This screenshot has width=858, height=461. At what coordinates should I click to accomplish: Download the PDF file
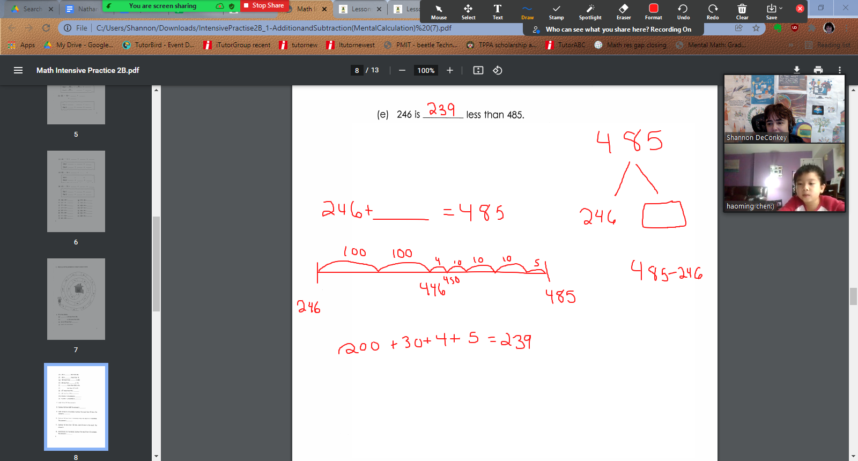point(797,70)
